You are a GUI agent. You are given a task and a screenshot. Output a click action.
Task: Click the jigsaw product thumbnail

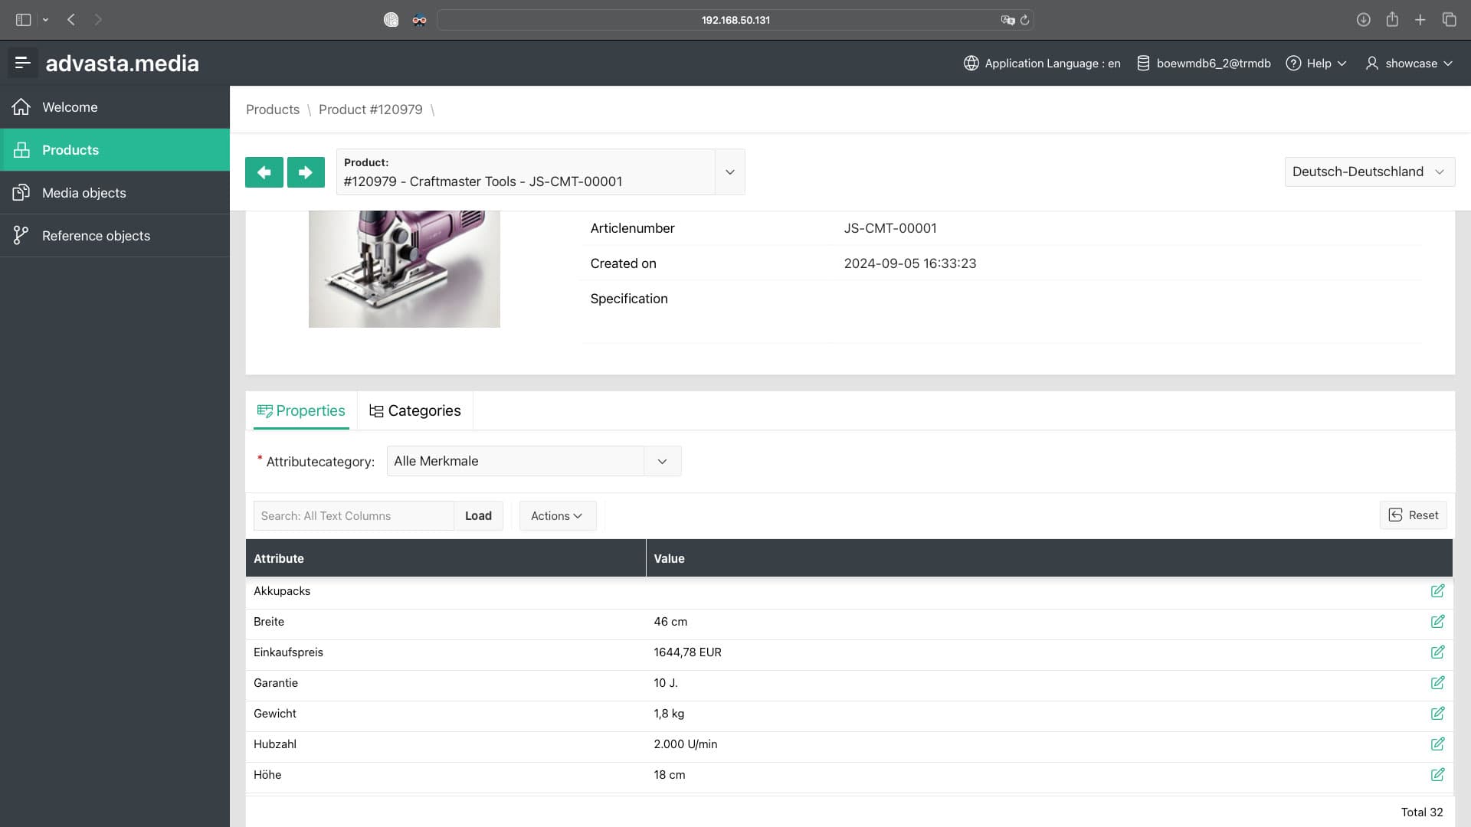(x=405, y=270)
